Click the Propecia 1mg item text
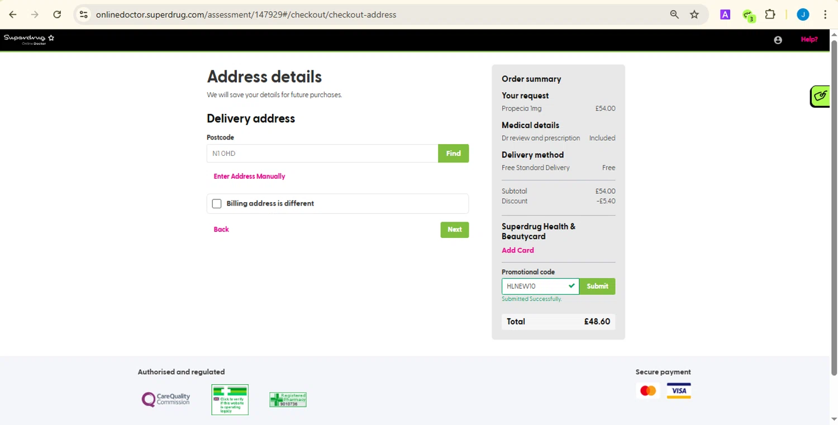Image resolution: width=838 pixels, height=425 pixels. tap(521, 108)
